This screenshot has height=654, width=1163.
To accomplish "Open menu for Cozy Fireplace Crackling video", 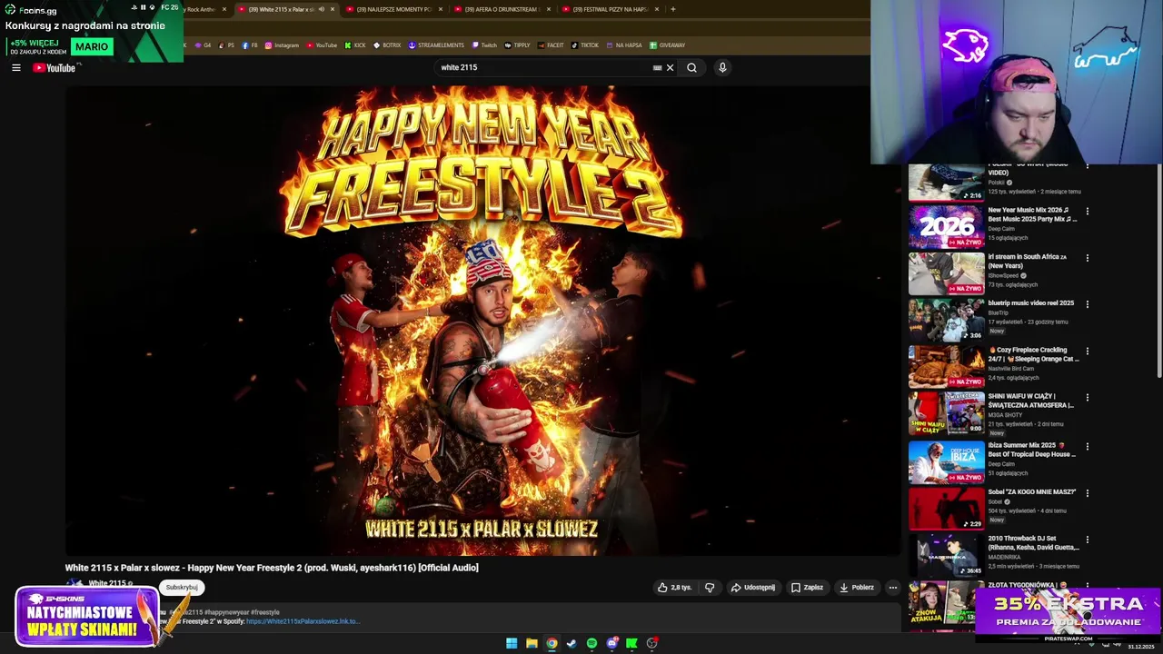I will [x=1088, y=351].
